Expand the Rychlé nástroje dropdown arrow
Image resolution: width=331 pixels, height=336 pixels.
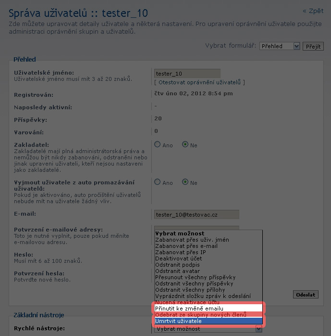click(258, 329)
